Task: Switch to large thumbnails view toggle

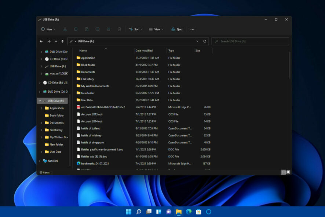Action: pyautogui.click(x=288, y=172)
